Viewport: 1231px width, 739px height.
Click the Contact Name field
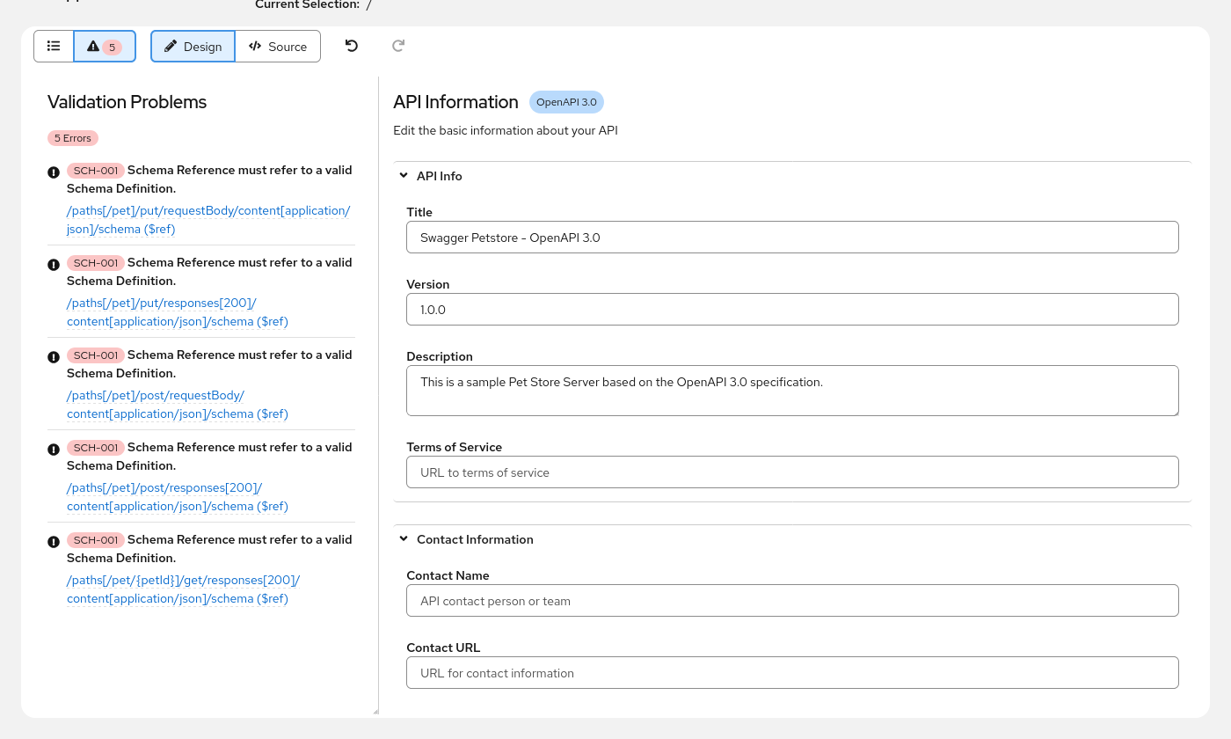tap(792, 601)
